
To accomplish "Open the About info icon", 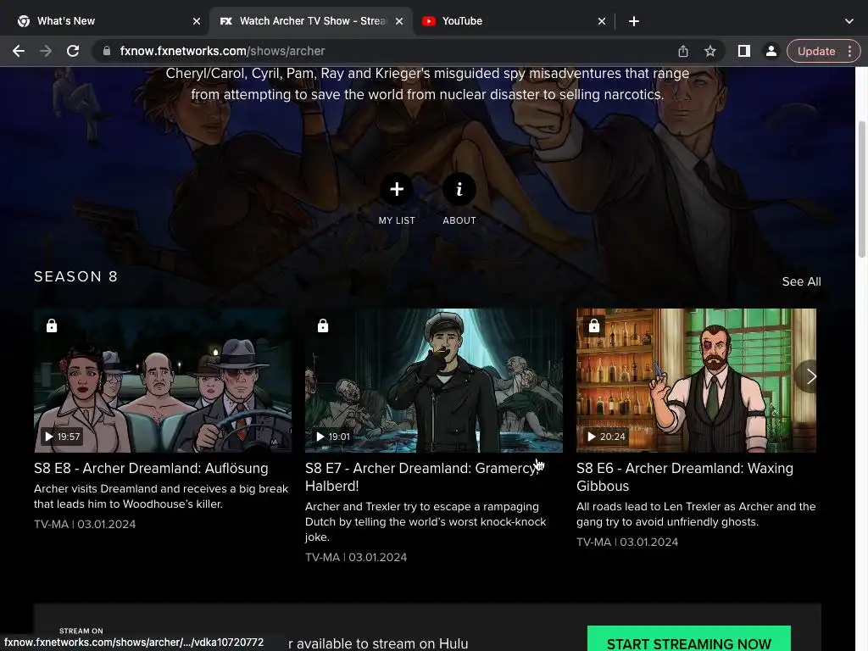I will point(459,189).
